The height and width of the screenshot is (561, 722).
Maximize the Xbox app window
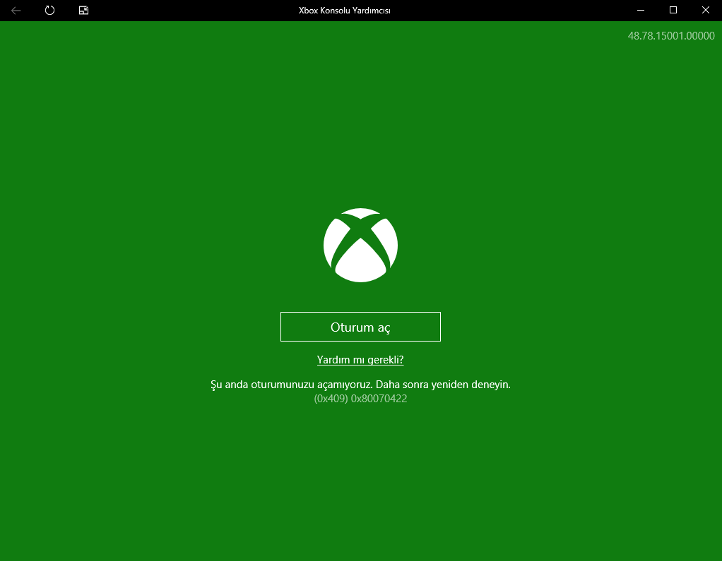[x=673, y=10]
